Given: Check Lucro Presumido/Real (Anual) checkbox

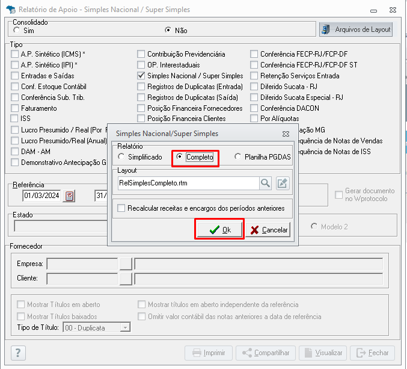Looking at the screenshot, I should pyautogui.click(x=15, y=141).
